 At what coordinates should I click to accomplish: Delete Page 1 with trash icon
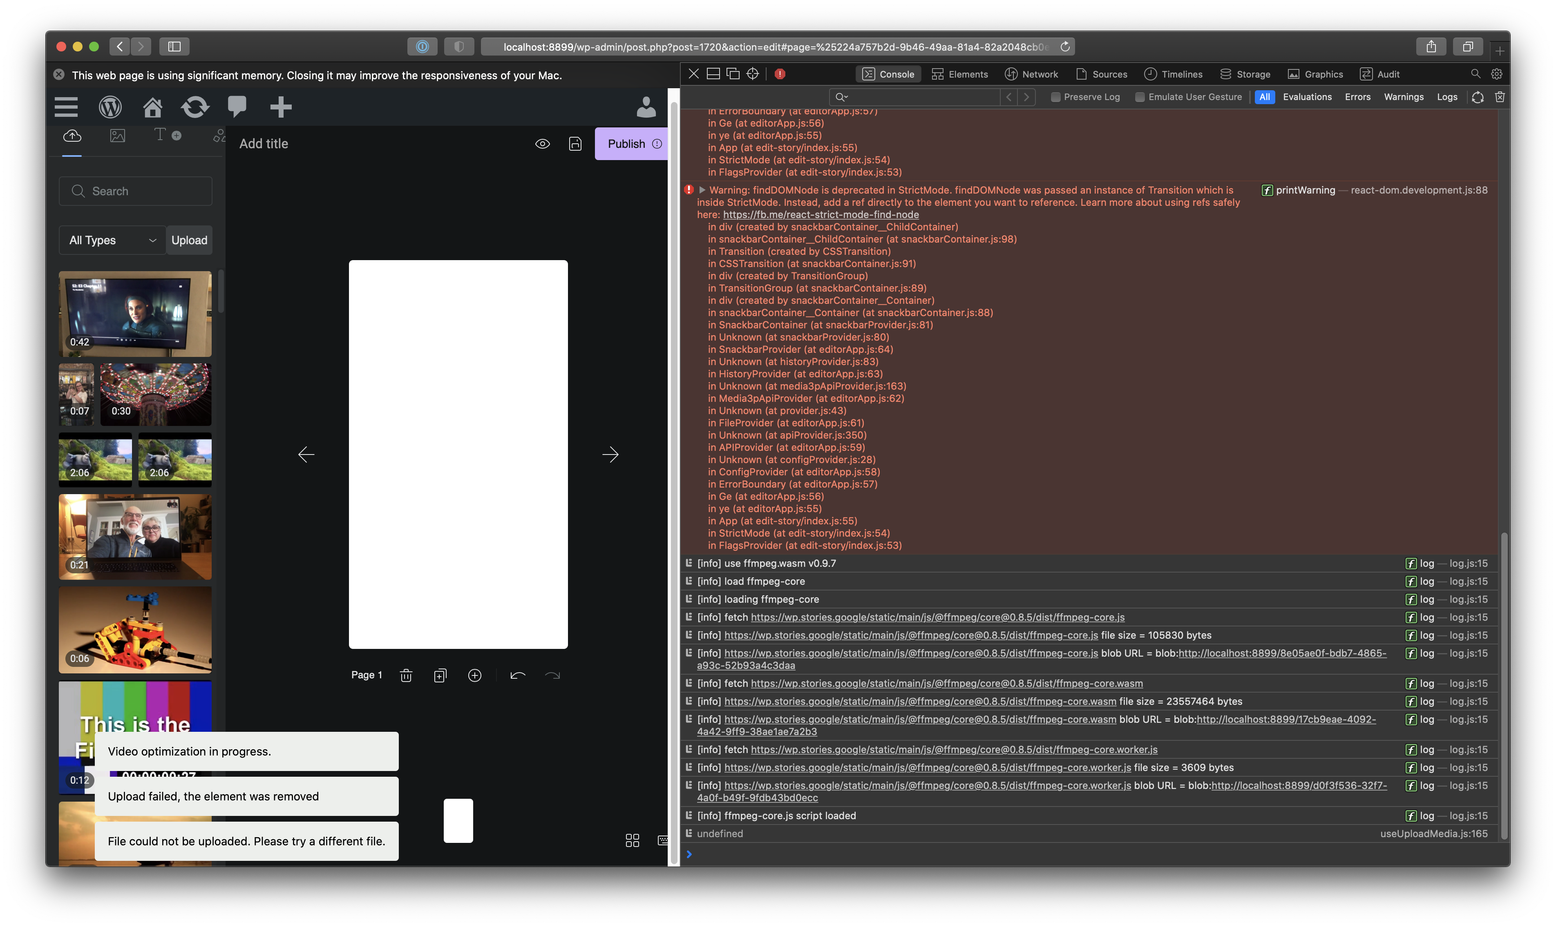pos(406,675)
